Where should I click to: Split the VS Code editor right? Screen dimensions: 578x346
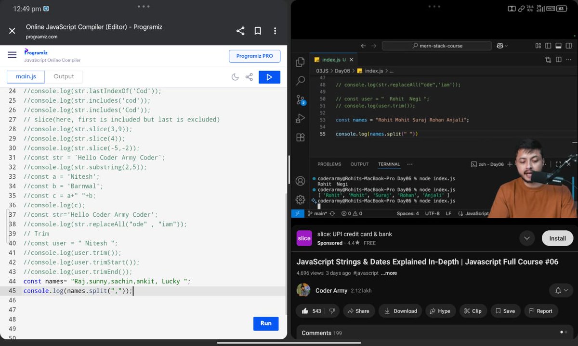[x=559, y=60]
